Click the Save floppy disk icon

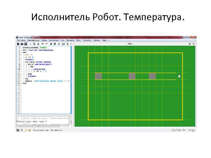(25, 44)
